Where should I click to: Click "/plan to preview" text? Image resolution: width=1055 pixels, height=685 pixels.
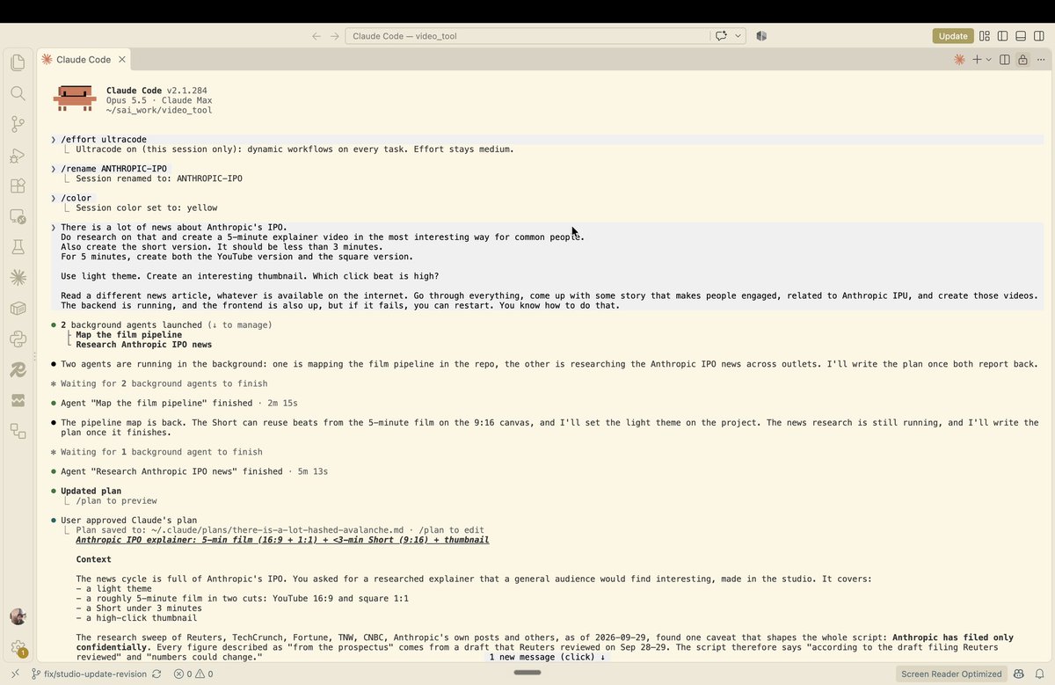pyautogui.click(x=116, y=500)
